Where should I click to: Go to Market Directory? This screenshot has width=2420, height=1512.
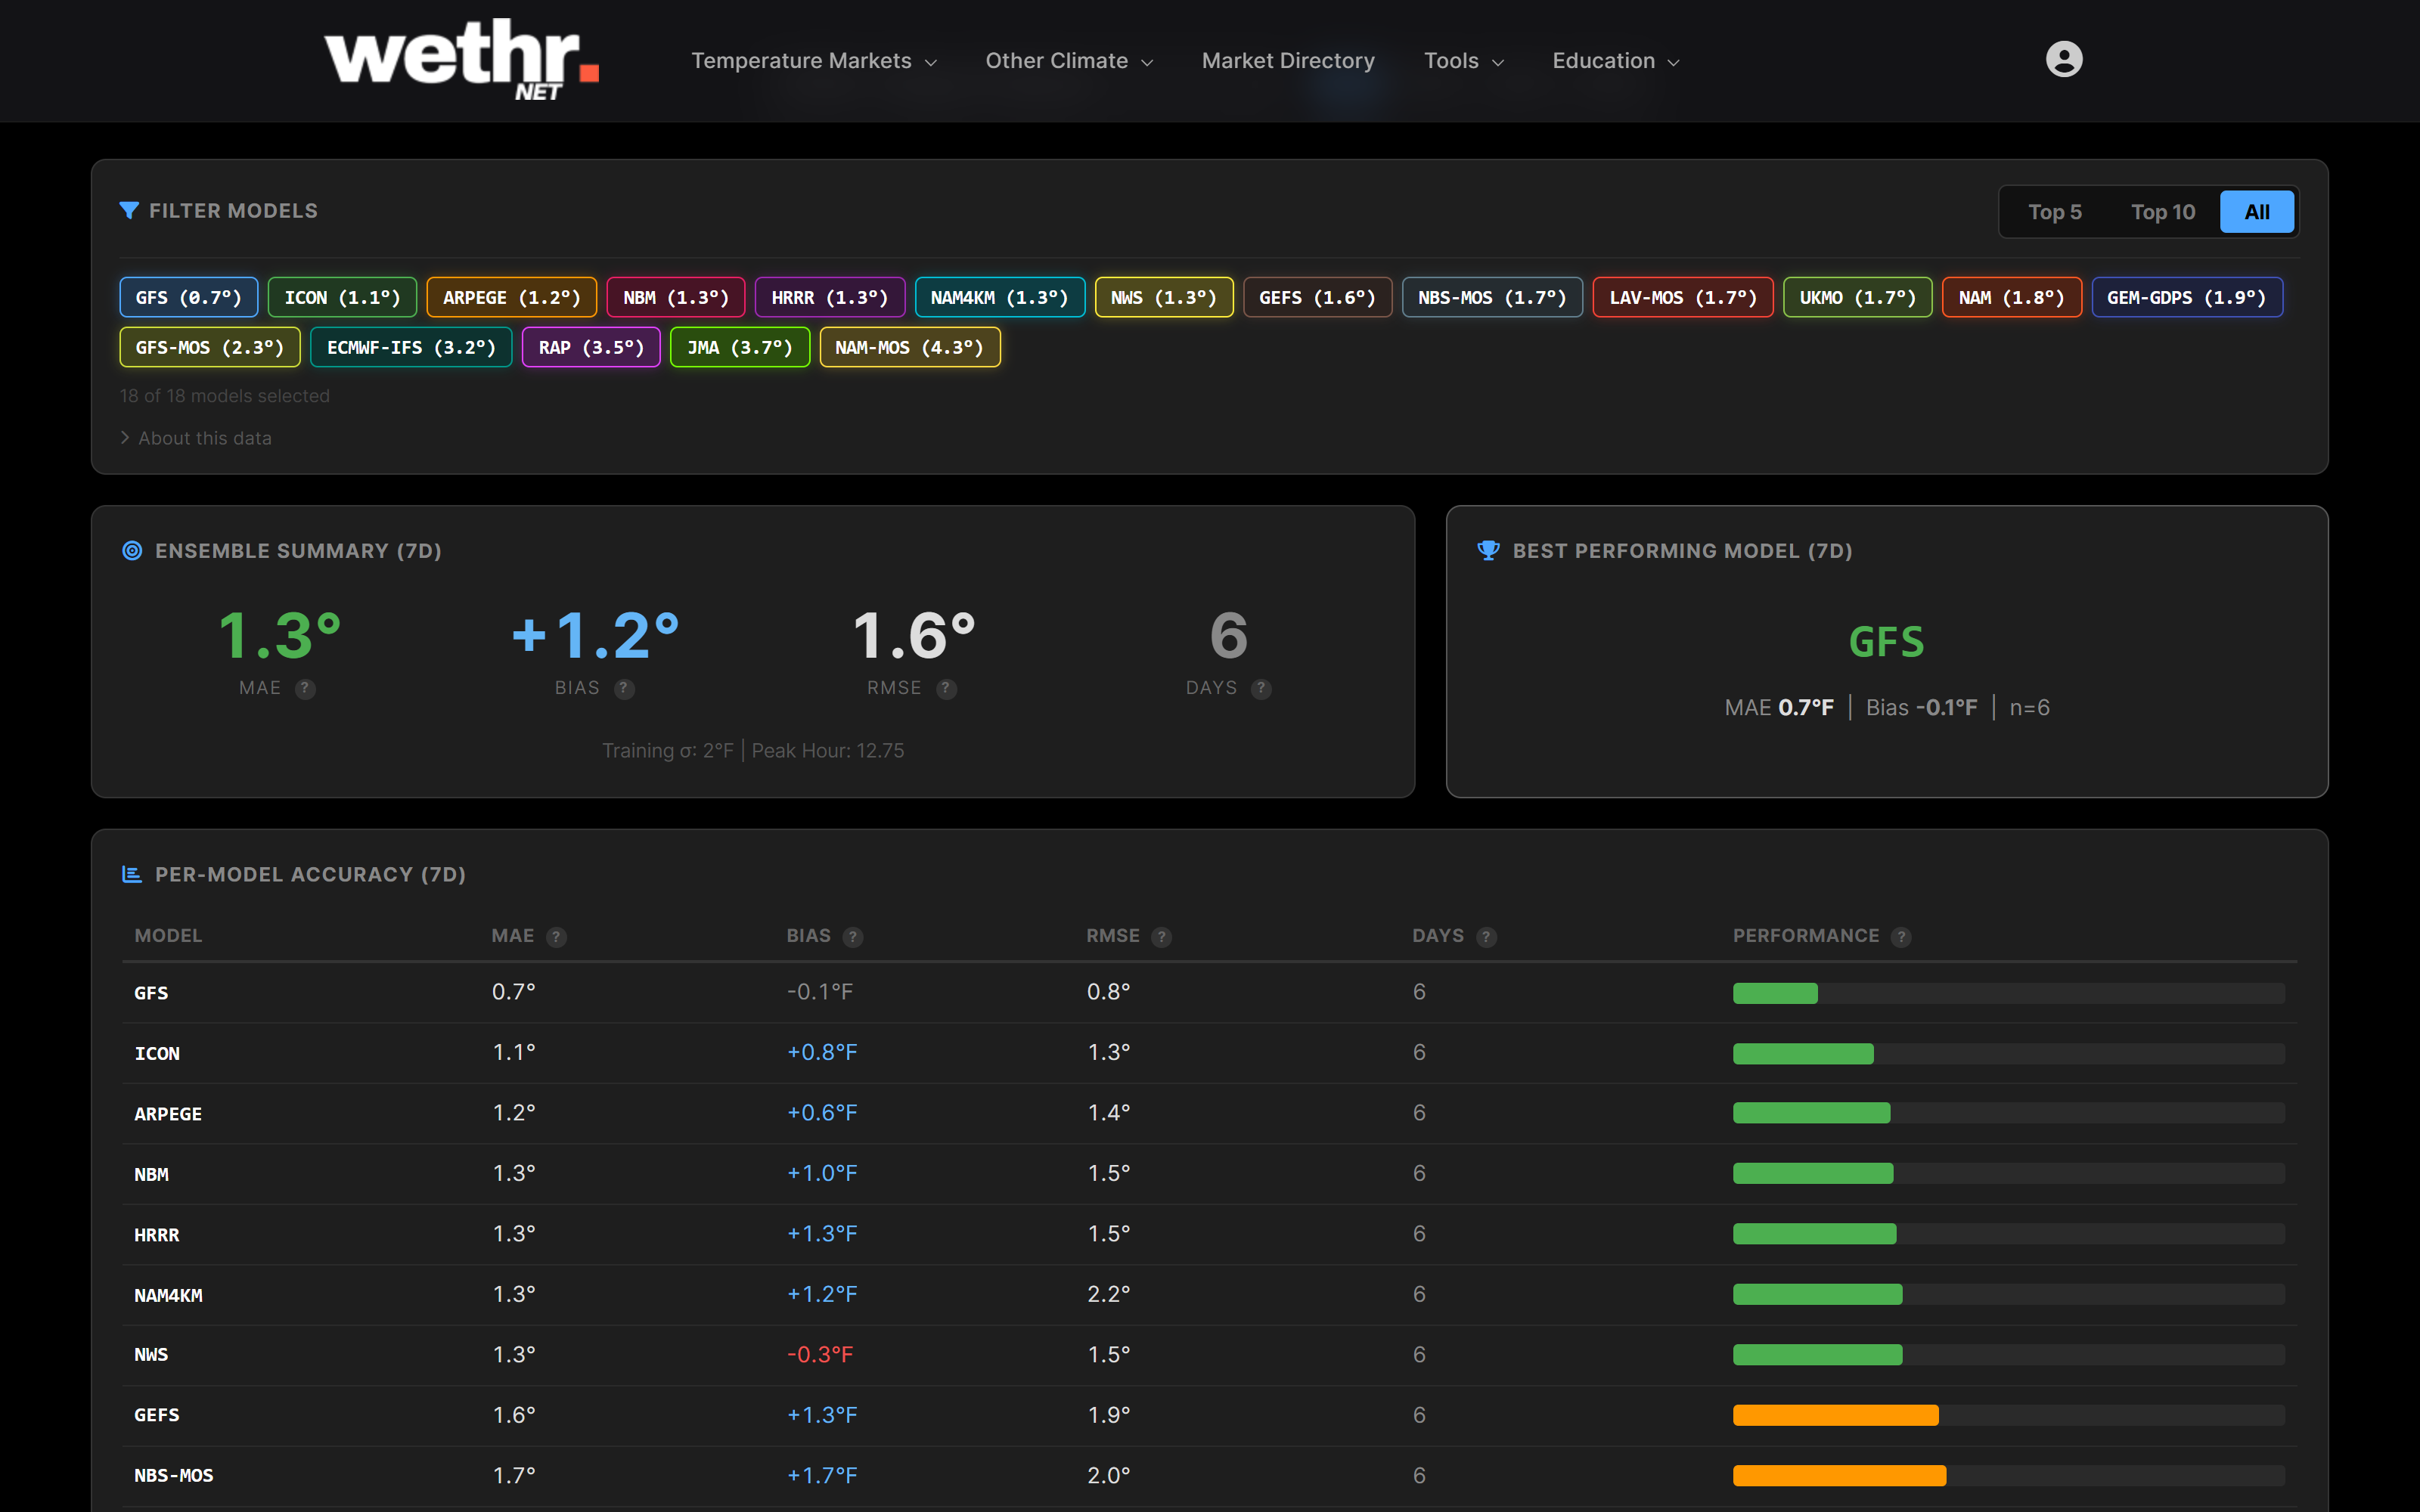(1287, 60)
